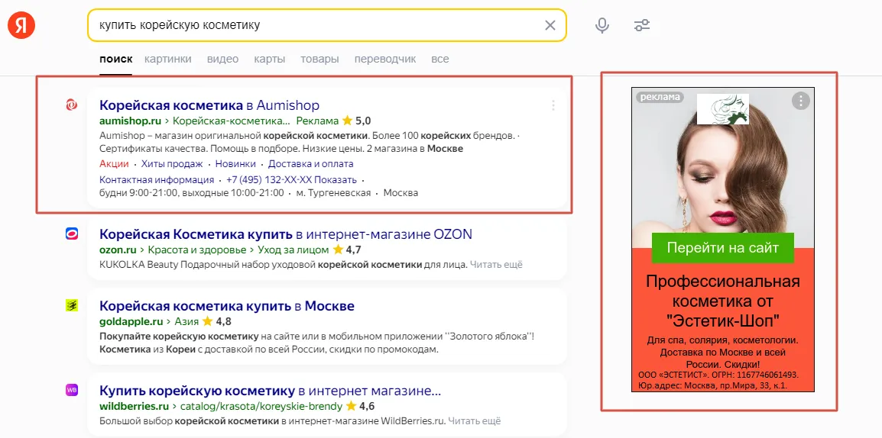Click the OZON favicon

pyautogui.click(x=71, y=234)
